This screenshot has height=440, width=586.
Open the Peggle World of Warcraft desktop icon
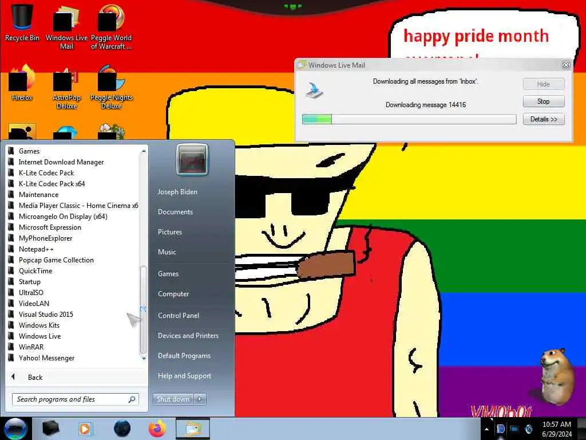pos(111,26)
